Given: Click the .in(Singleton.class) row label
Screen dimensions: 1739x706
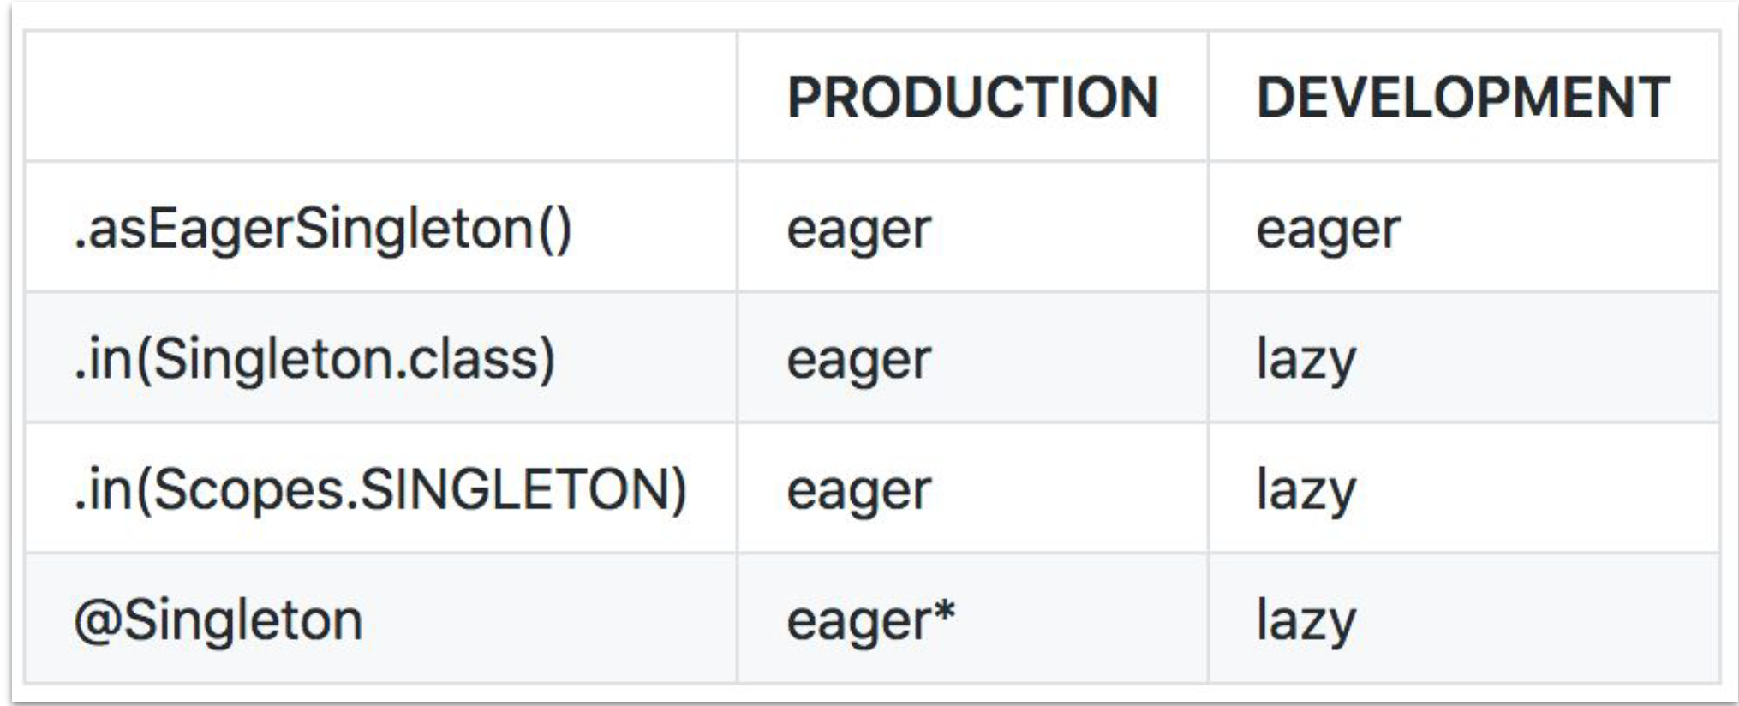Looking at the screenshot, I should click(x=314, y=359).
